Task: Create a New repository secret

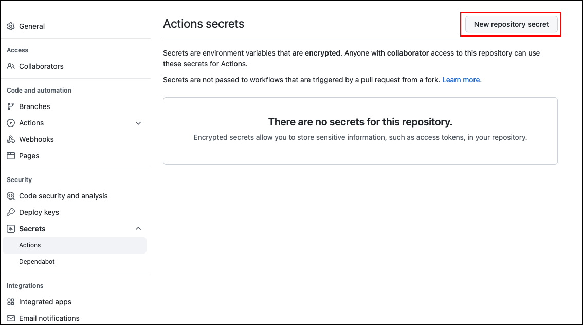Action: tap(511, 24)
